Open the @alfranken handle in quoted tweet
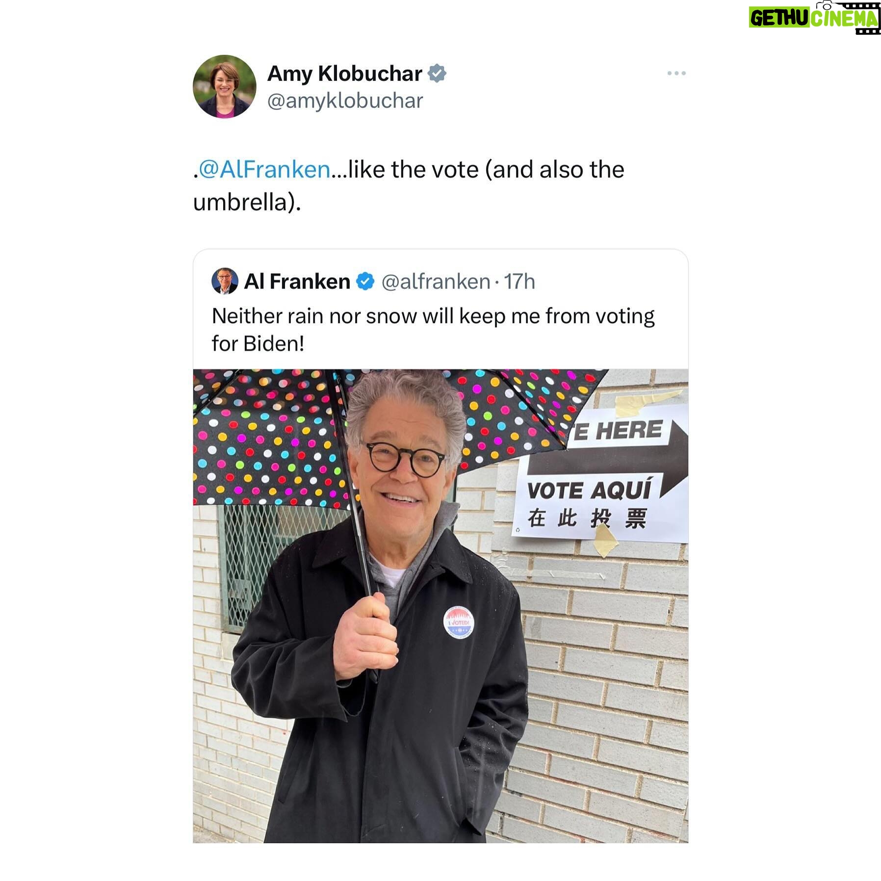The image size is (881, 881). pos(436,282)
